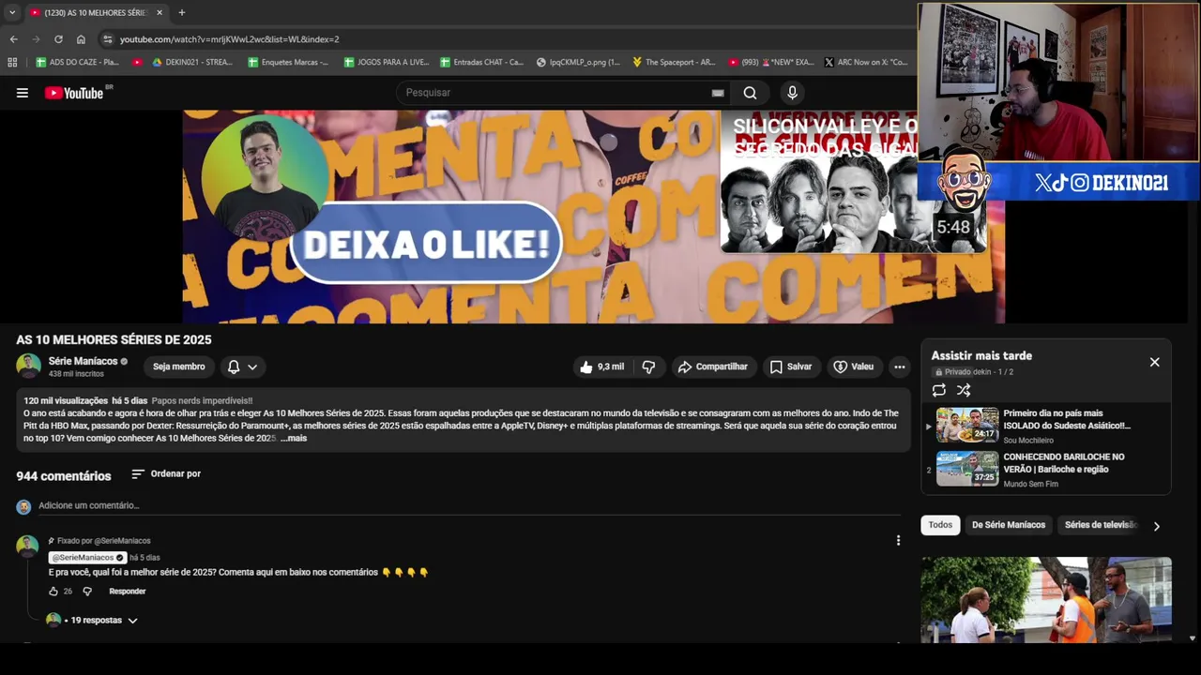Dislike the pinned comment by SerieManiacos

coord(87,592)
